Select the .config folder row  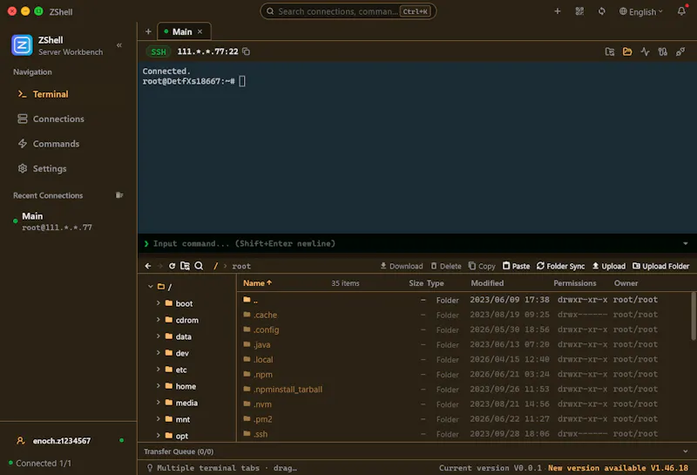[x=464, y=329]
